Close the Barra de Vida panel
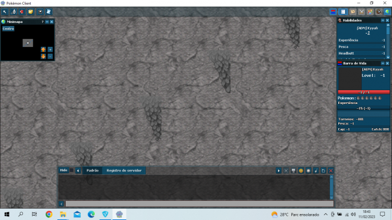Viewport: 392px width, 220px height. (x=388, y=63)
